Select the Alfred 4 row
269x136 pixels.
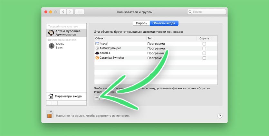point(156,53)
